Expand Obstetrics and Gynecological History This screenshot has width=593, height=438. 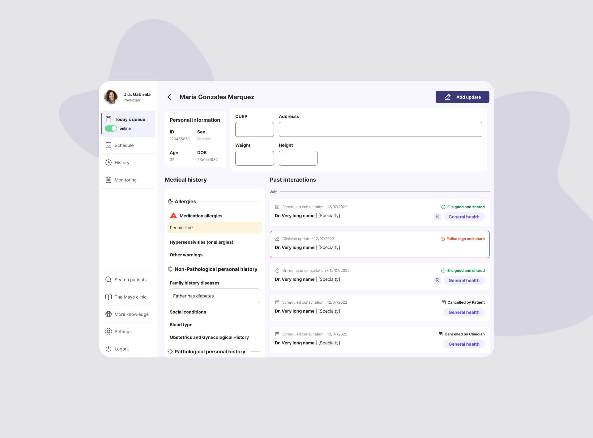(x=209, y=337)
